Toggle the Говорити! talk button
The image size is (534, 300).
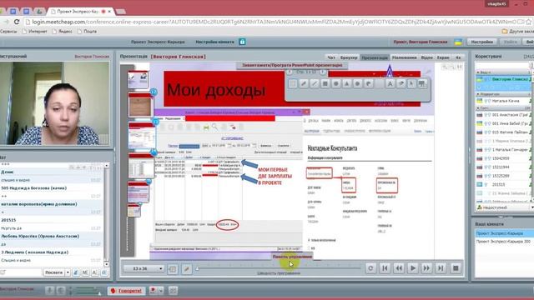pyautogui.click(x=126, y=291)
